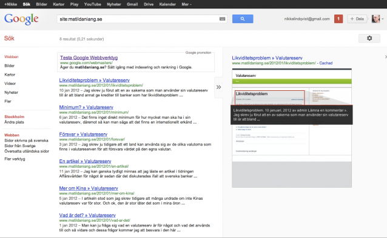Click the dark snippet tooltip over preview
This screenshot has height=238, width=387.
[292, 115]
